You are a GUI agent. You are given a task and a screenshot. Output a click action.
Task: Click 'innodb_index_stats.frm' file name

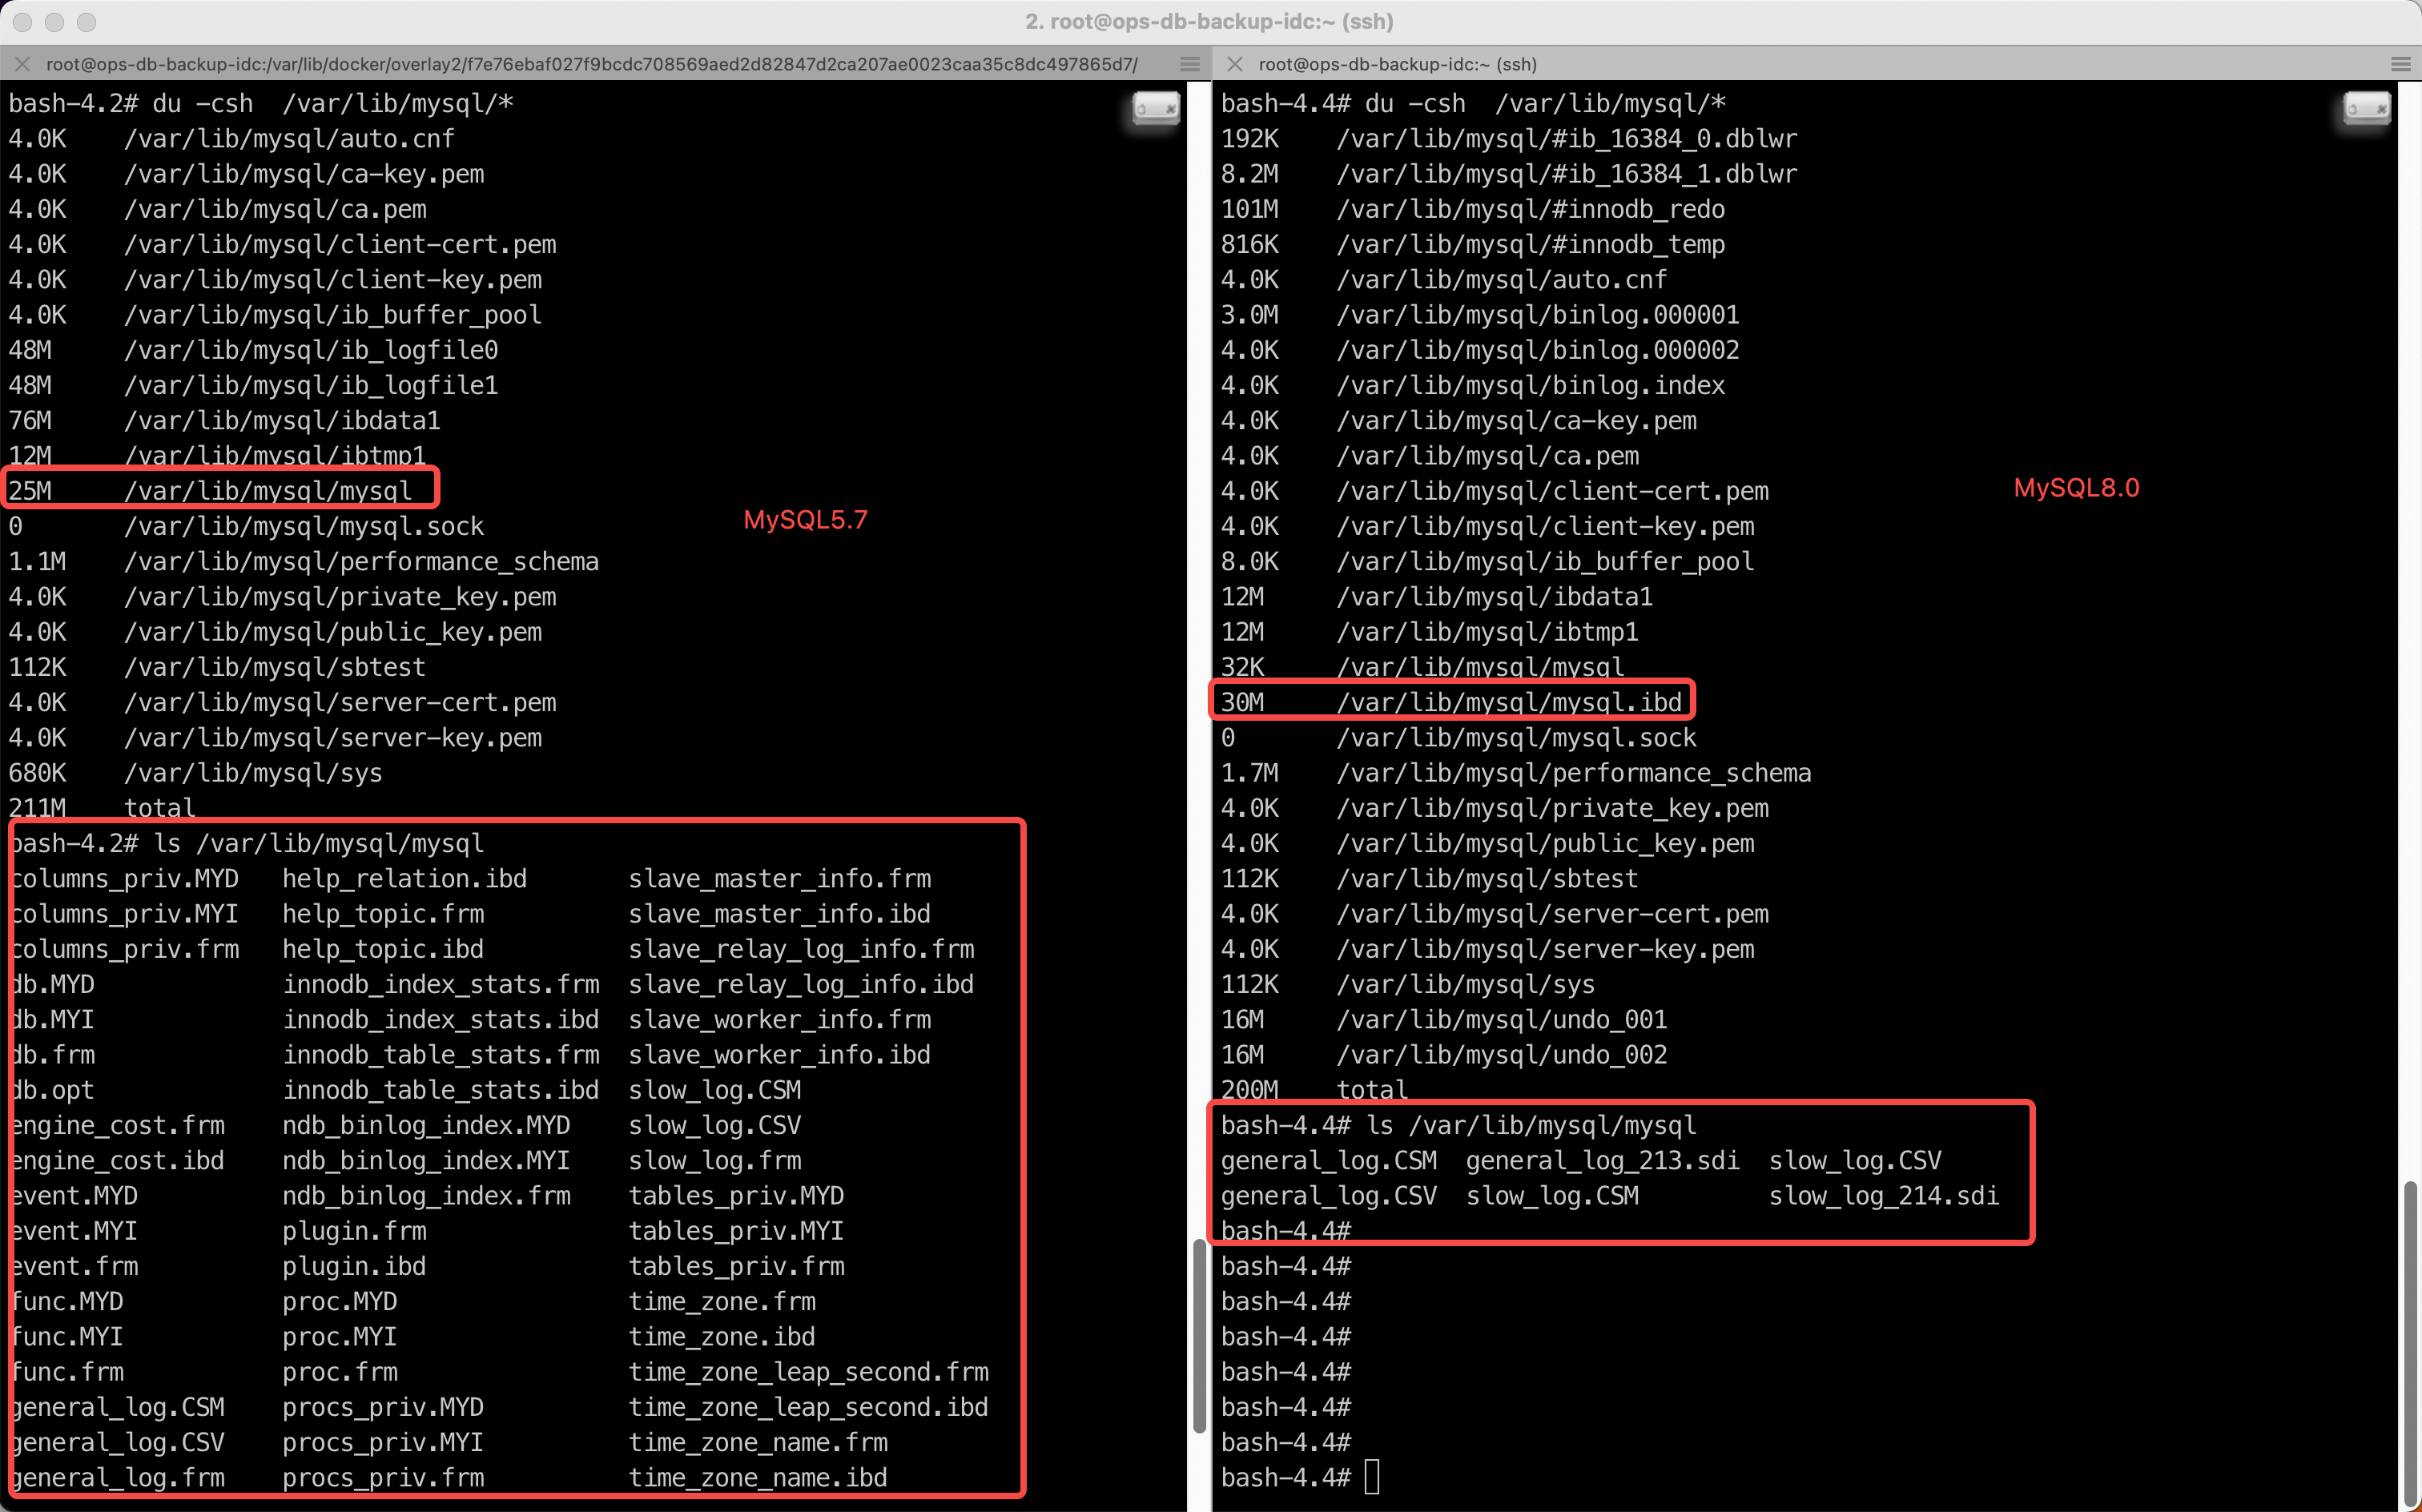click(x=441, y=984)
